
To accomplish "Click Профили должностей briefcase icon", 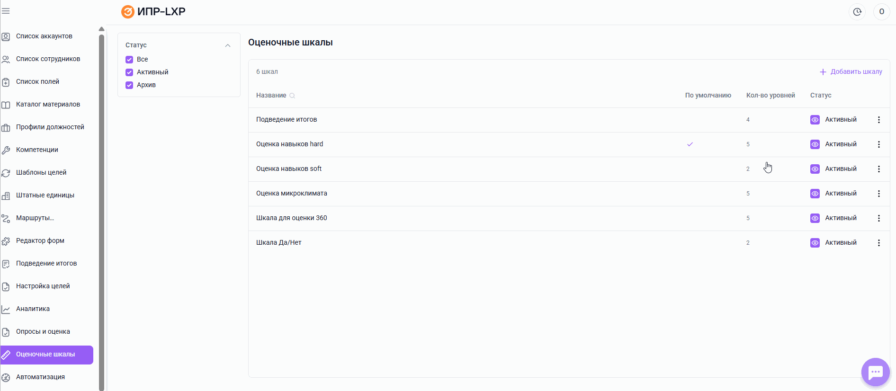I will click(6, 127).
